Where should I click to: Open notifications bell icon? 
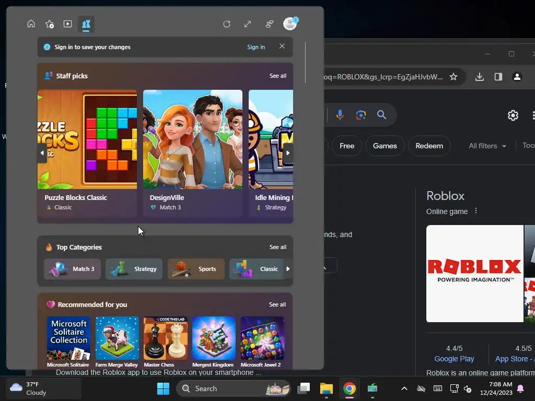click(521, 388)
